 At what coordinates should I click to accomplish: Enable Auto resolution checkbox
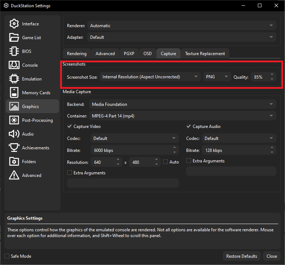click(x=165, y=162)
